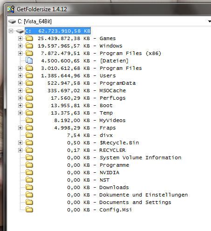The width and height of the screenshot is (211, 231).
Task: Select the 17.560,29 KB - PerfLogs row
Action: (88, 98)
